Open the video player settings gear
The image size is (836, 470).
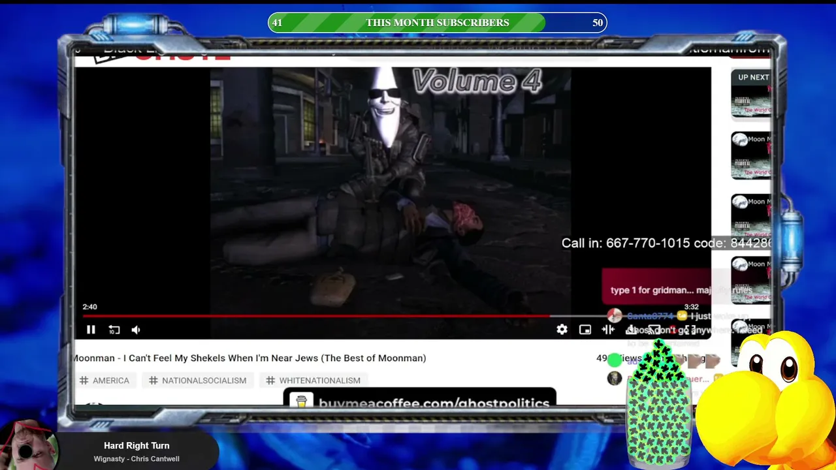(x=562, y=330)
